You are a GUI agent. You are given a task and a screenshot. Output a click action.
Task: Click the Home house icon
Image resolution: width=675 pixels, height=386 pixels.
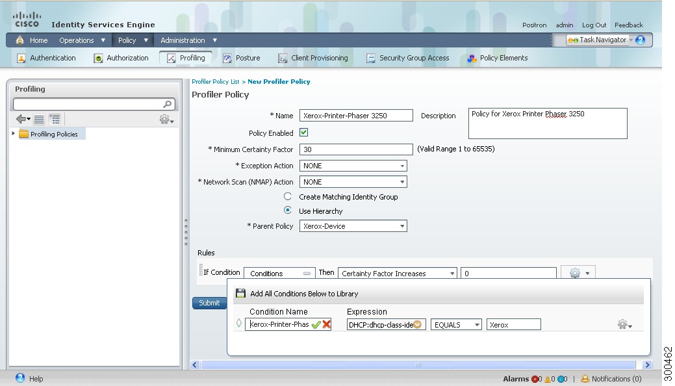click(19, 40)
